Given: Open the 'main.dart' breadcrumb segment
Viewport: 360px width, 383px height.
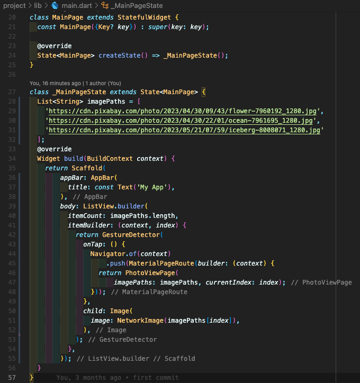Looking at the screenshot, I should pyautogui.click(x=77, y=5).
